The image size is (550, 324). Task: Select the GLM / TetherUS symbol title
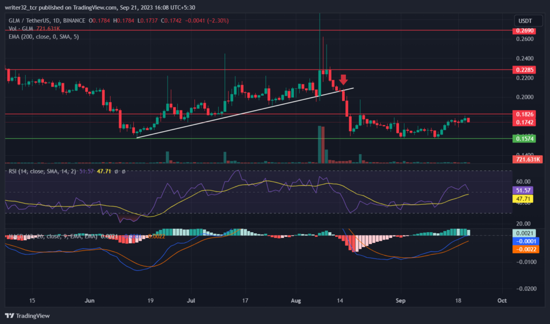point(47,21)
